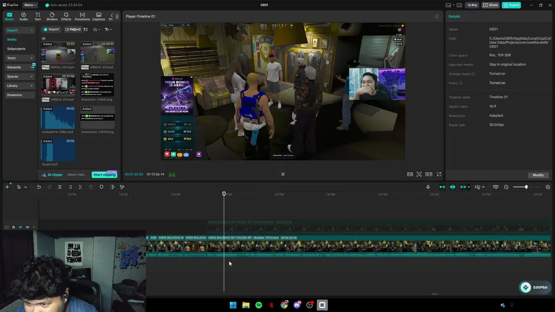The image size is (555, 312).
Task: Click the AI clipper button
Action: pos(52,175)
